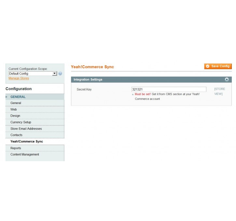
Task: Select the Yeah!Commerce Sync tab
Action: (35, 141)
